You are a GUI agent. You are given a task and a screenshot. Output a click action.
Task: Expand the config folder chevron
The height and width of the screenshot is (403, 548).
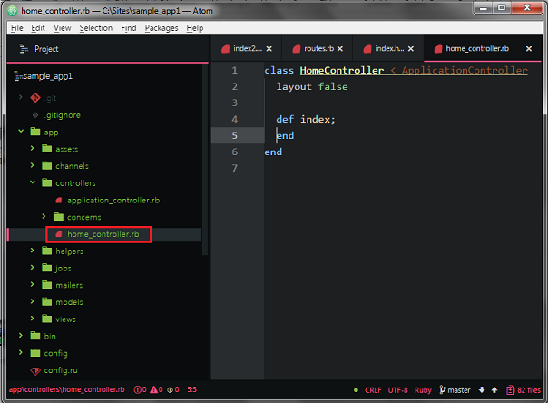pyautogui.click(x=21, y=352)
